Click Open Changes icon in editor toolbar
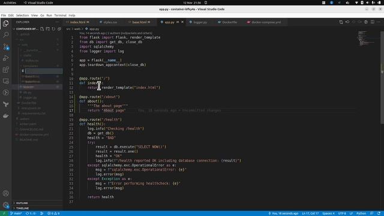 tap(341, 22)
